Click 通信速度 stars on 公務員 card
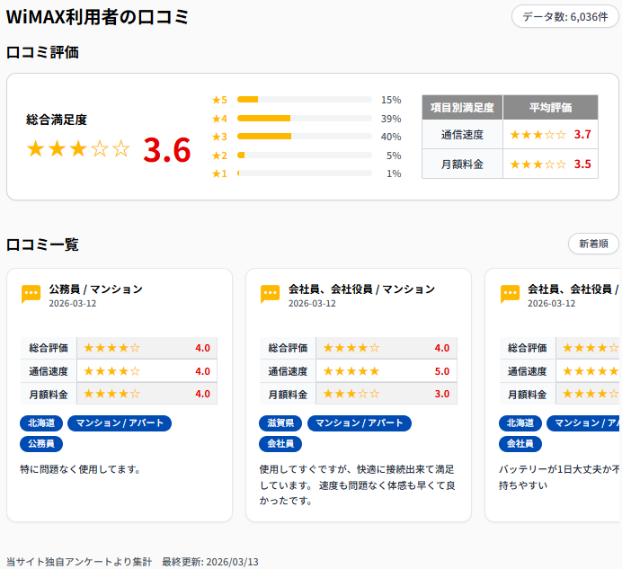The width and height of the screenshot is (622, 569). pyautogui.click(x=111, y=371)
